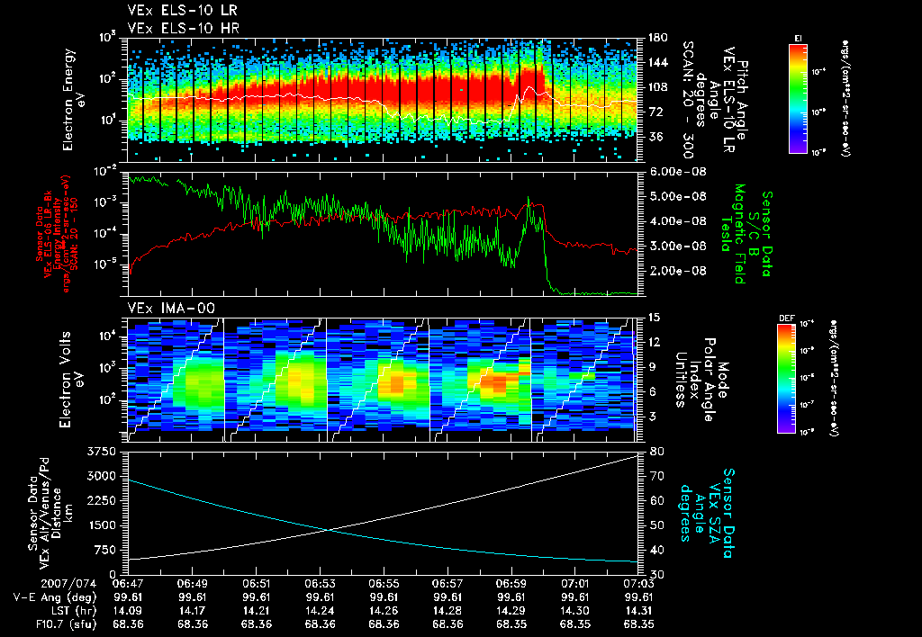Click the 15 polar angle index tick
The width and height of the screenshot is (922, 637).
point(654,318)
